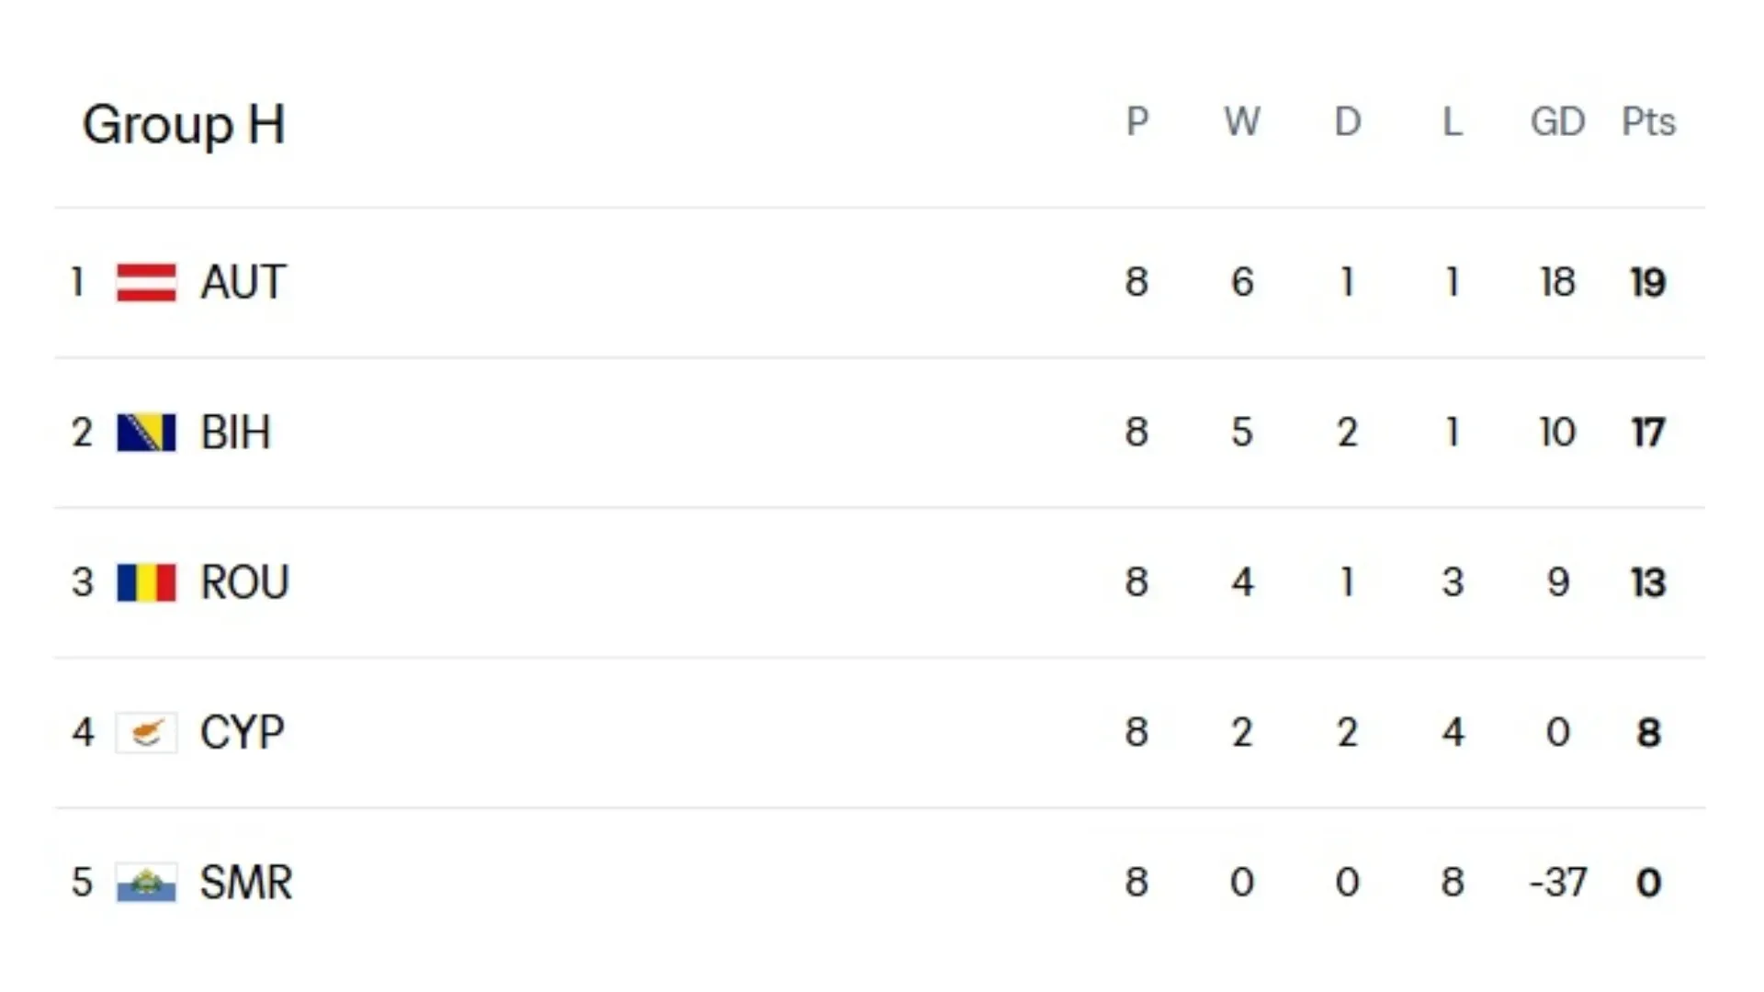Click the W column header
The height and width of the screenshot is (992, 1764).
coord(1242,122)
